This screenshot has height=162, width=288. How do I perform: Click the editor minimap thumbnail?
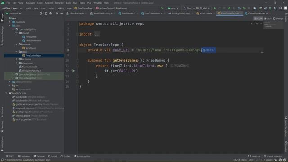[x=273, y=25]
